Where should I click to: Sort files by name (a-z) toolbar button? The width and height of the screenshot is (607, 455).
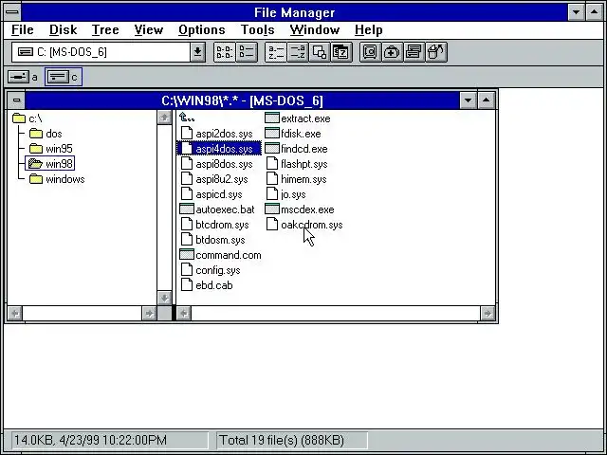click(276, 52)
